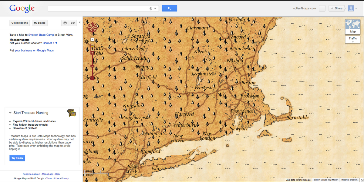364x182 pixels.
Task: Click the link icon to share map
Action: tap(72, 23)
